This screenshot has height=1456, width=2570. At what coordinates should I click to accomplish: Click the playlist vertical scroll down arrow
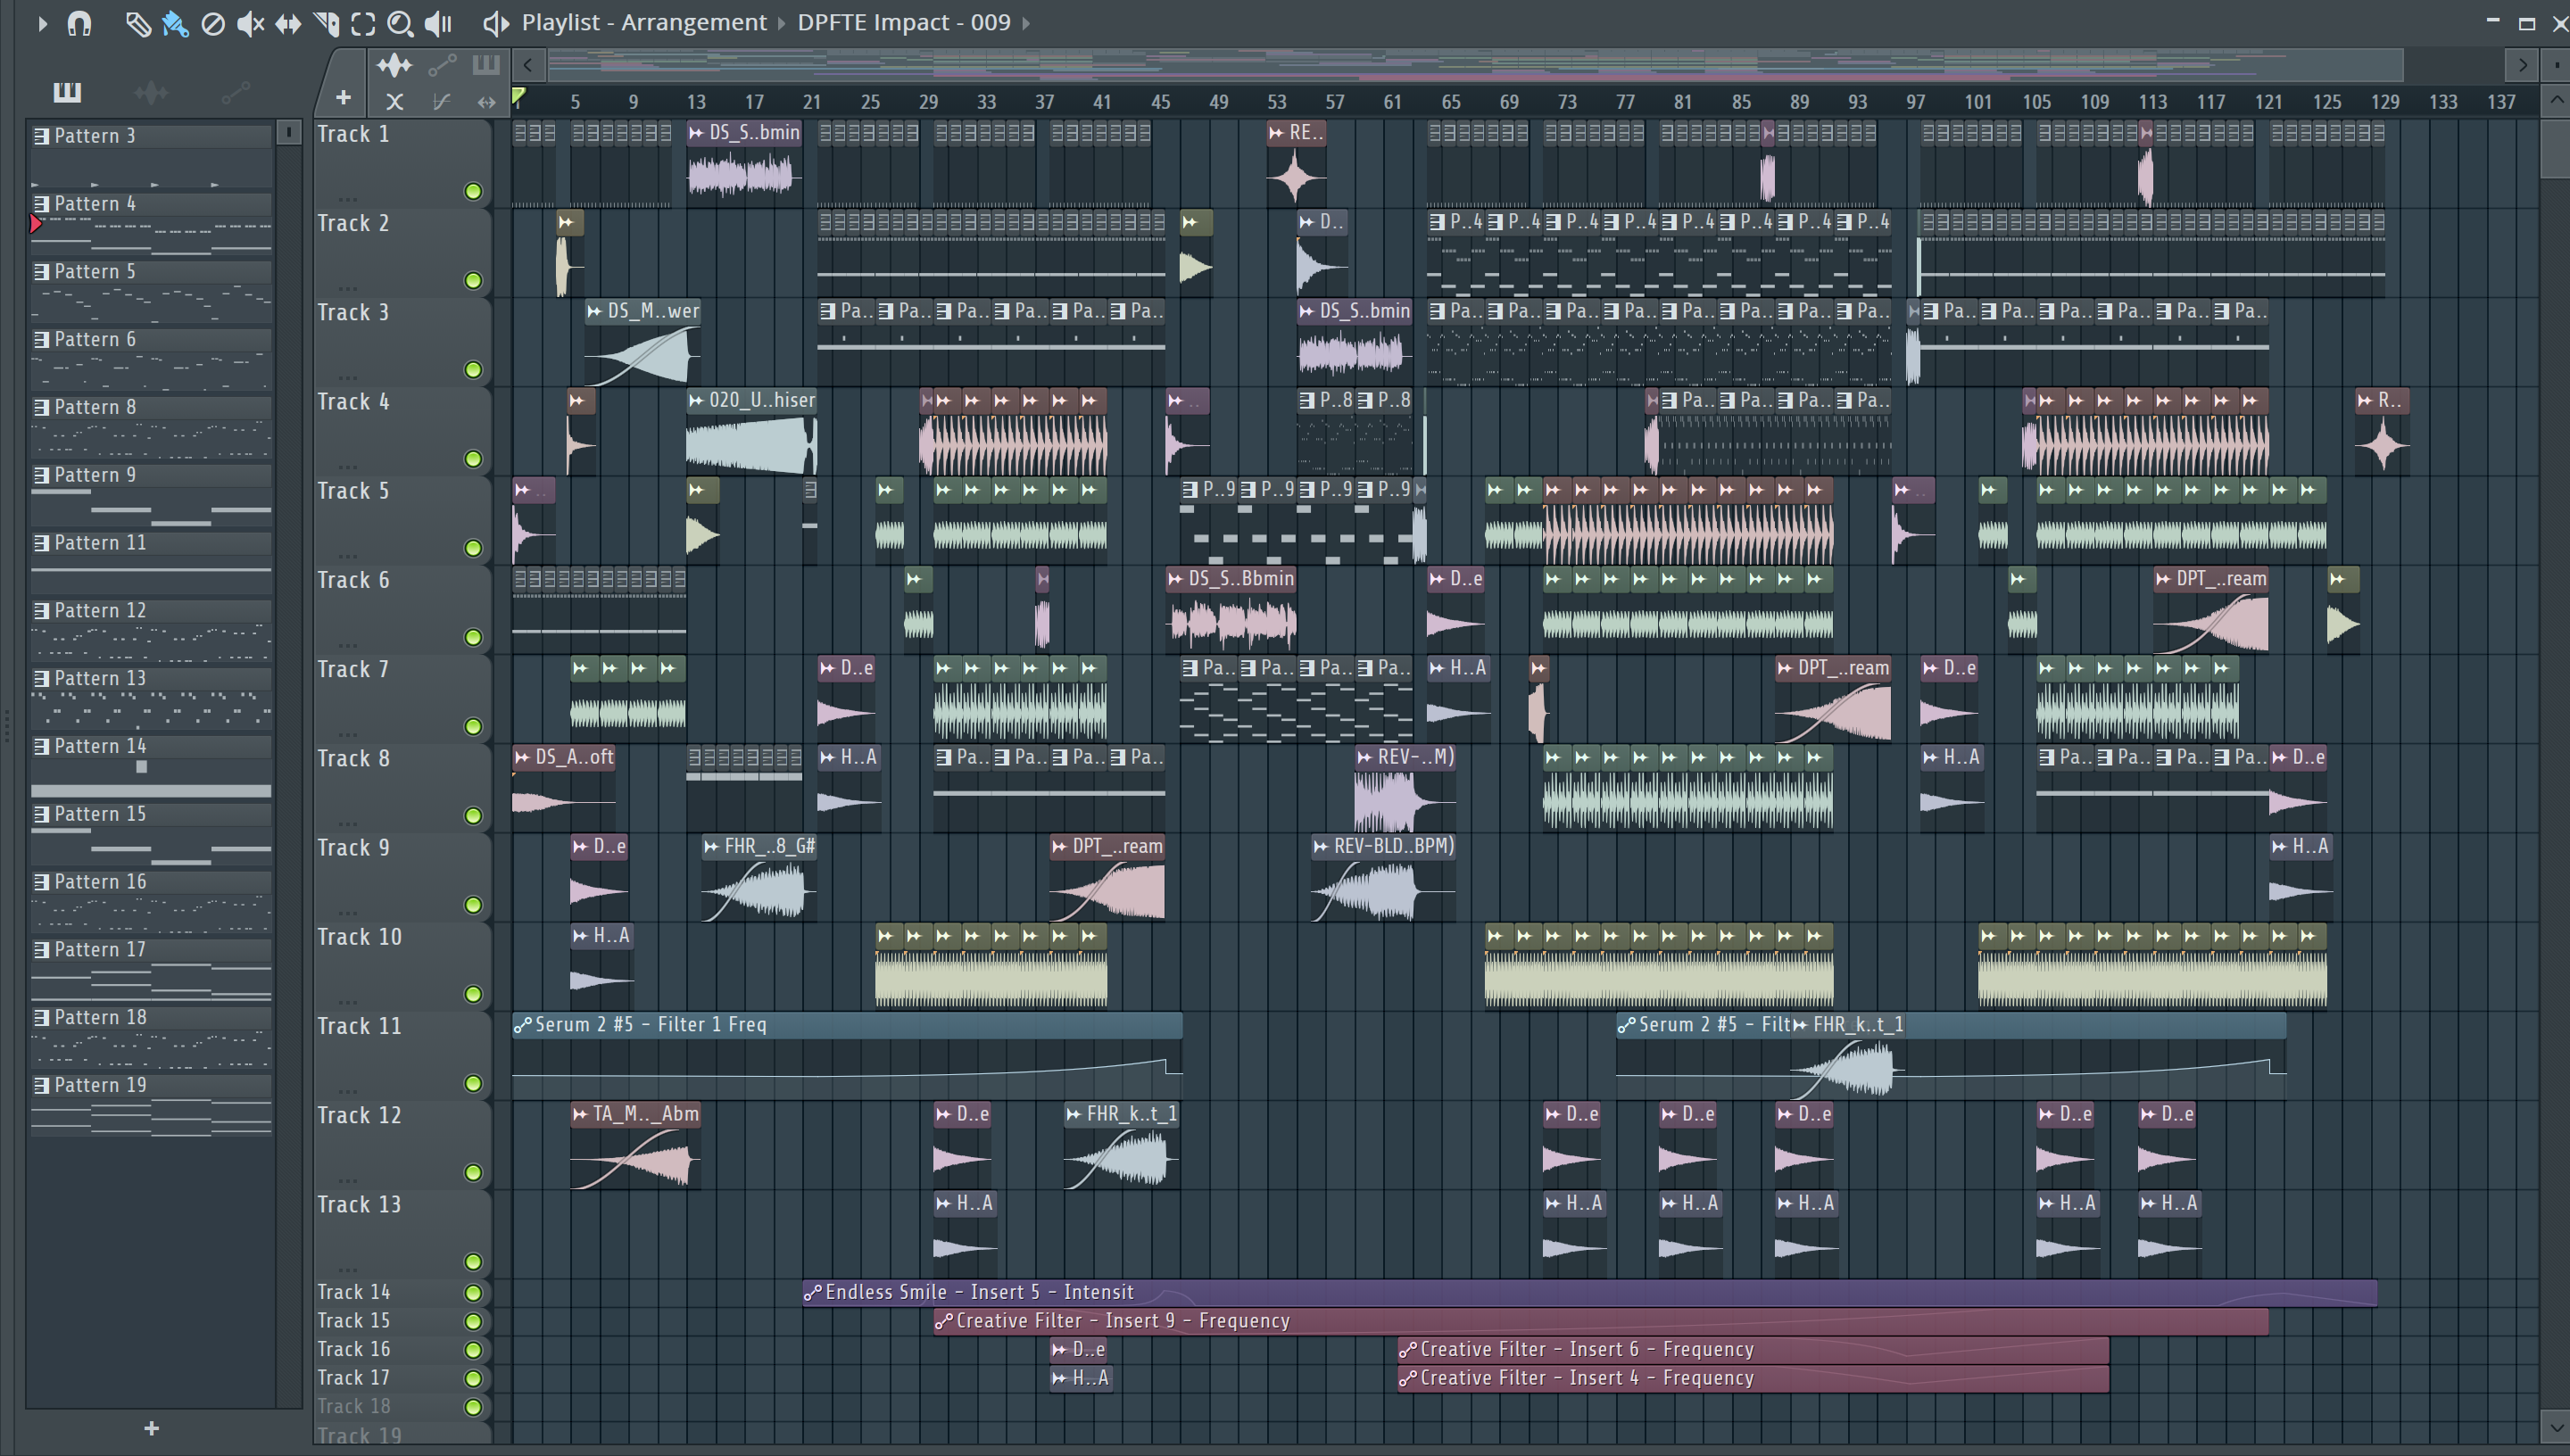tap(2556, 1427)
